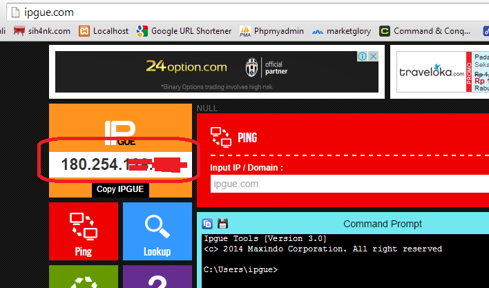Click the Copy IPGUE button
The width and height of the screenshot is (489, 288).
click(120, 189)
